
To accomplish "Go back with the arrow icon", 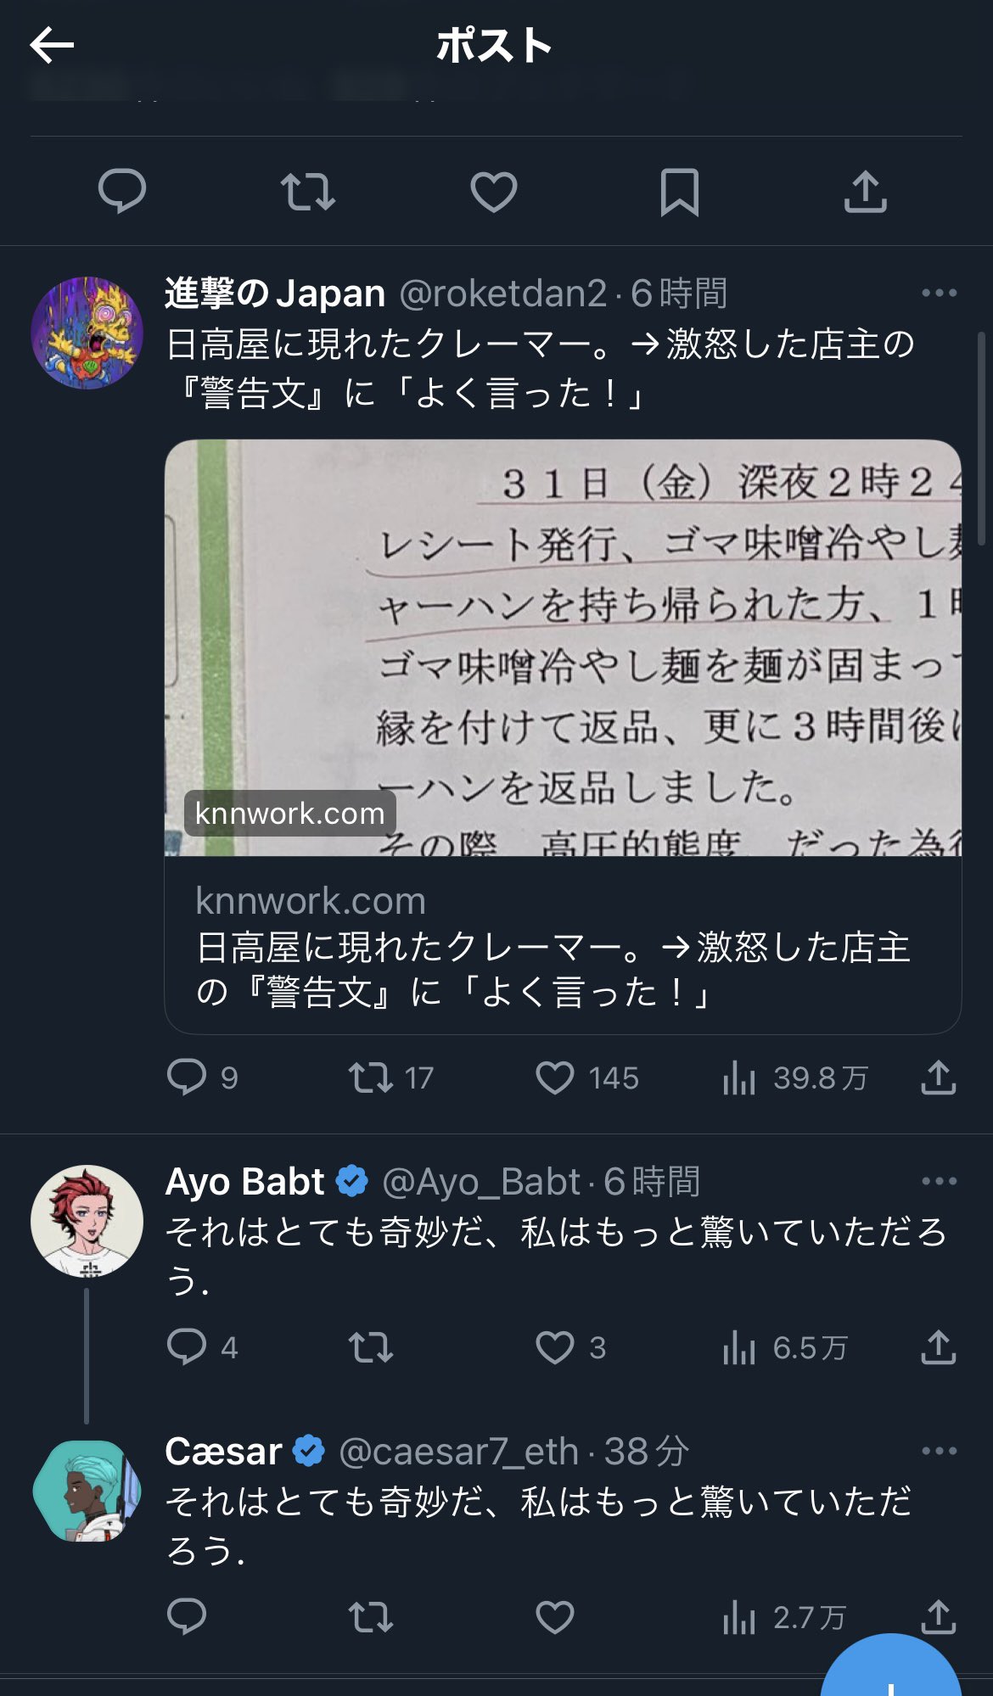I will pyautogui.click(x=52, y=45).
